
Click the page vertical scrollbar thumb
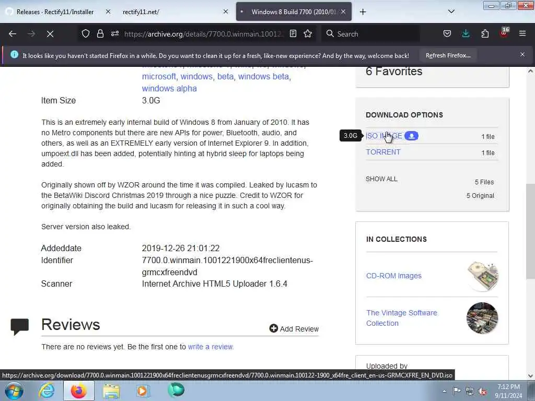coord(530,231)
